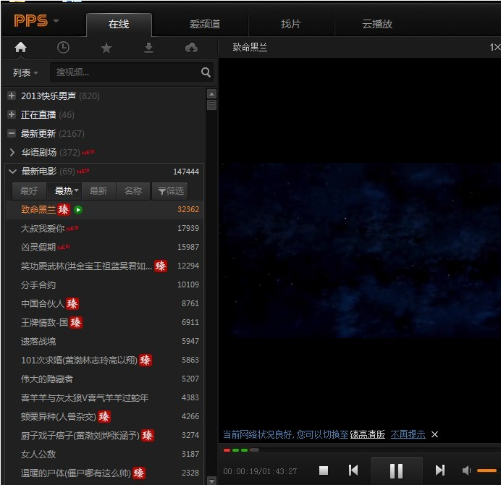This screenshot has width=501, height=485.
Task: Expand the 正在直播 category
Action: 12,114
